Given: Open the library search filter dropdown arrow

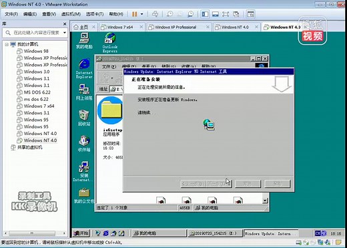Looking at the screenshot, I should tap(65, 33).
